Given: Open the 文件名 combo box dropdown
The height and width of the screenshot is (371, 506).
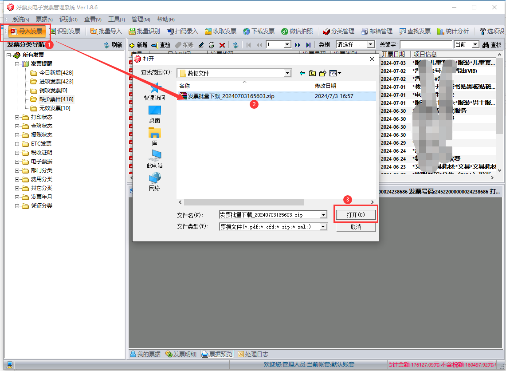Looking at the screenshot, I should pos(323,215).
